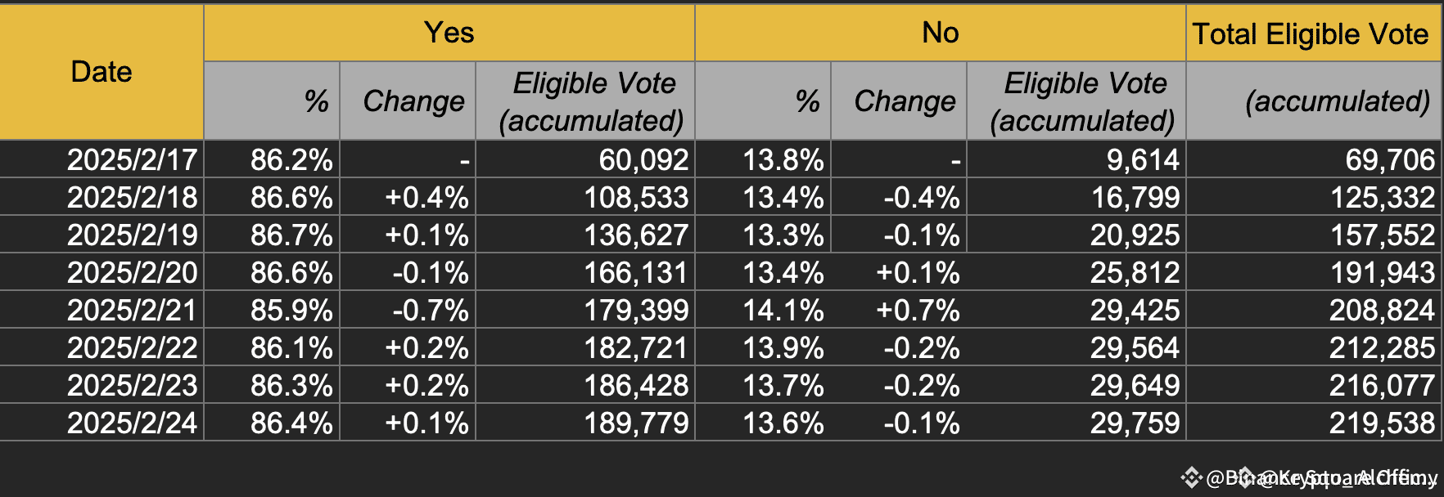1444x497 pixels.
Task: Click the Total Eligible Vote header
Action: (1311, 34)
